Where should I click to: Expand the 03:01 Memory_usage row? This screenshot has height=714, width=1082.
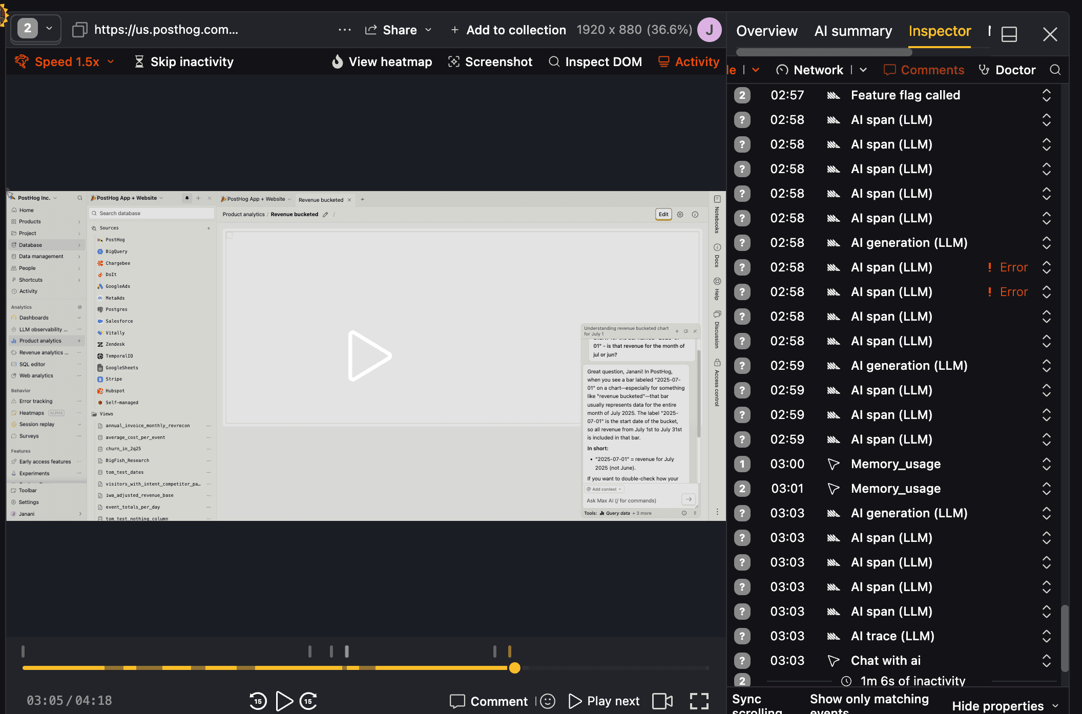tap(1047, 489)
